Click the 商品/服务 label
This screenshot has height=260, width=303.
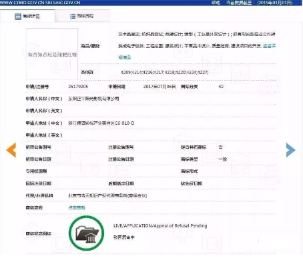point(90,46)
